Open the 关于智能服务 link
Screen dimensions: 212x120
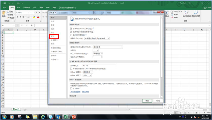[x=75, y=92]
